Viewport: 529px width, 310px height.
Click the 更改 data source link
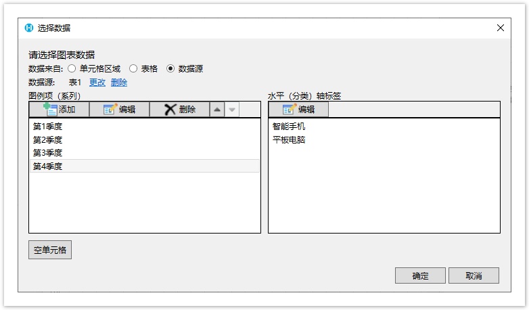pos(97,83)
